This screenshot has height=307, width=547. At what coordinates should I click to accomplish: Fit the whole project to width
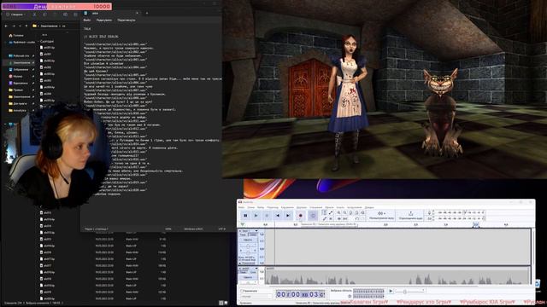coord(357,212)
